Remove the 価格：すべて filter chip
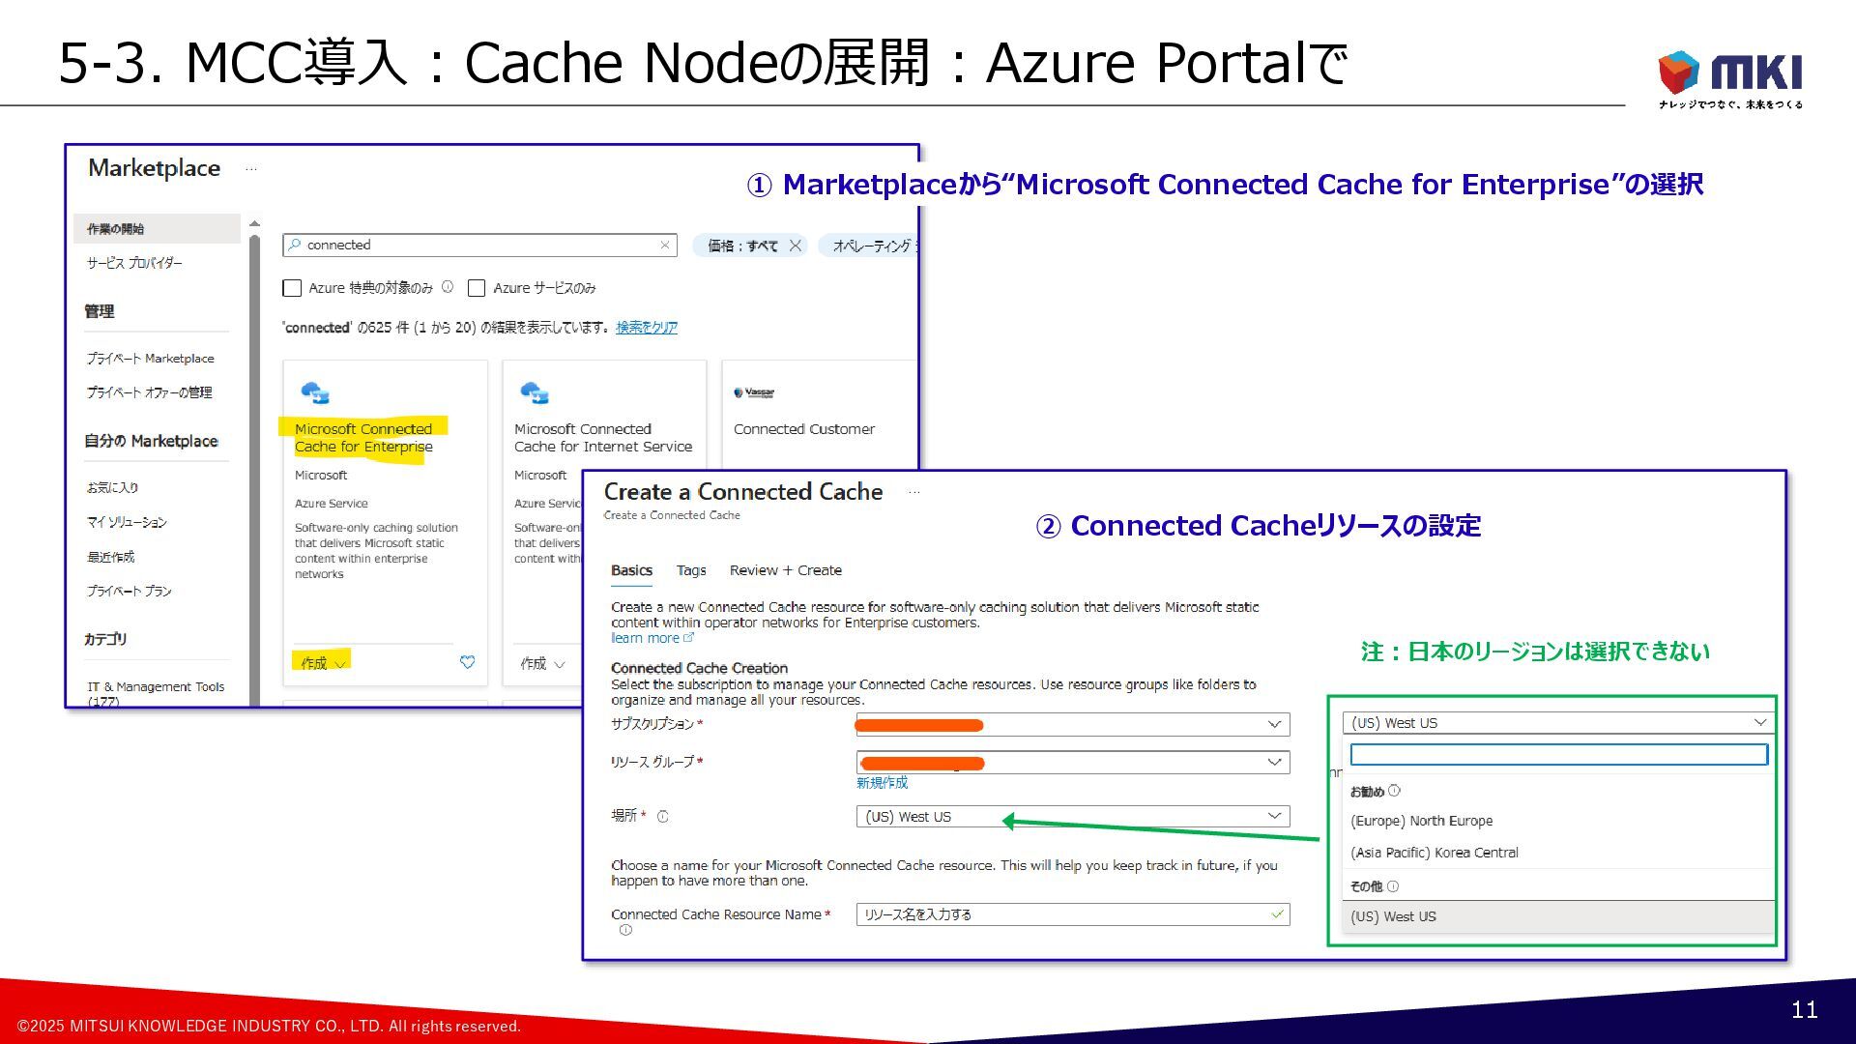The image size is (1856, 1044). click(796, 246)
